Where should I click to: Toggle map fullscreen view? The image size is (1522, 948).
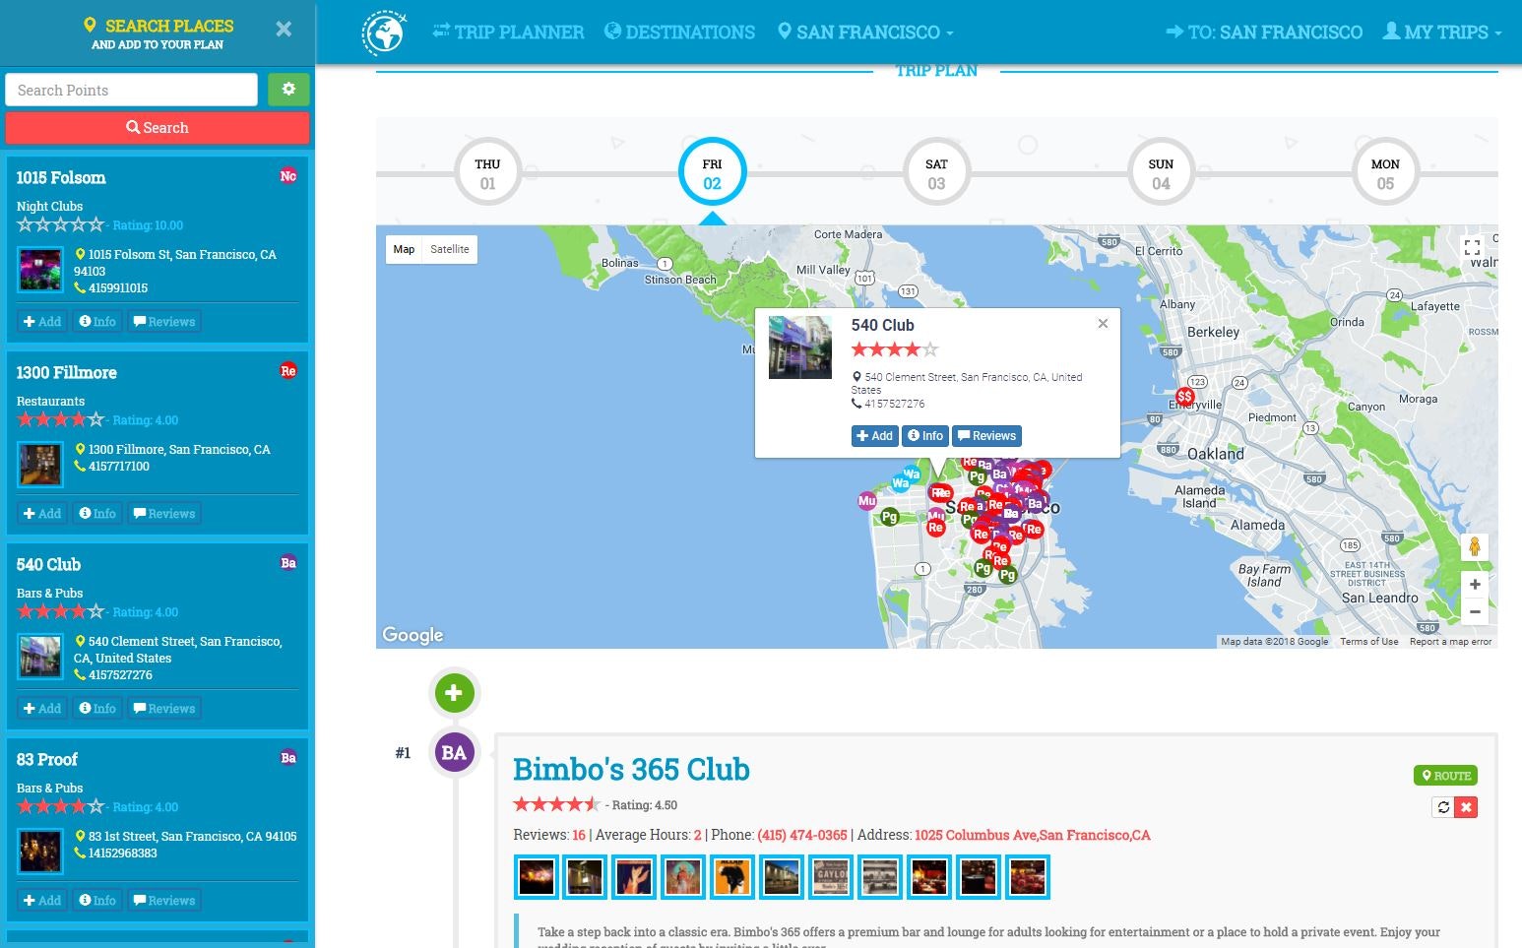point(1472,248)
